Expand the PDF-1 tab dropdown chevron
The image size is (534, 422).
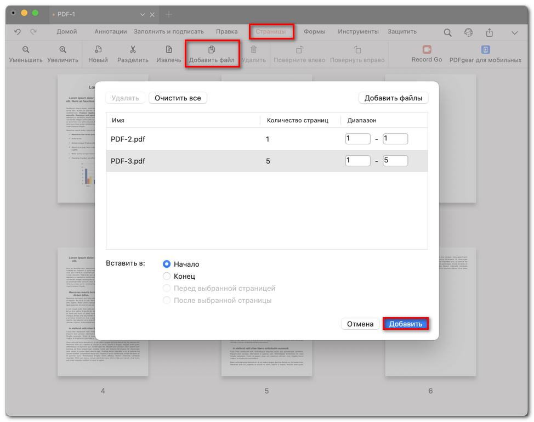pos(143,15)
